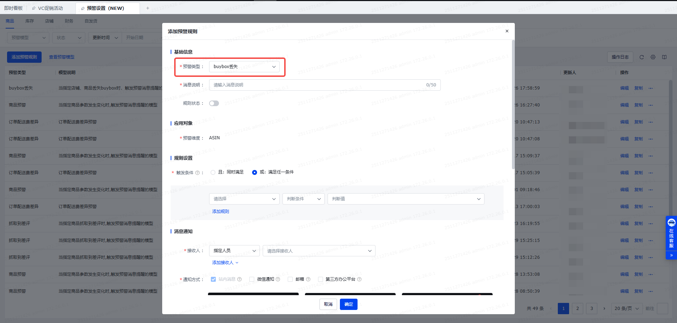
Task: Open the table settings gear icon
Action: tap(653, 57)
